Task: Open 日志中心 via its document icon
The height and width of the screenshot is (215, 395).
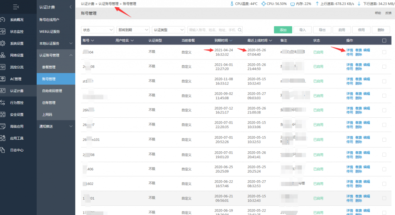Action: (3, 150)
